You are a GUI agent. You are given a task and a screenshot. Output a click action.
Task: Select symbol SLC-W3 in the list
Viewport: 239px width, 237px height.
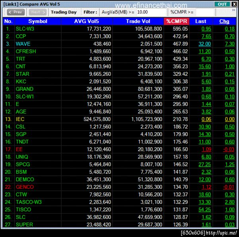(25, 29)
